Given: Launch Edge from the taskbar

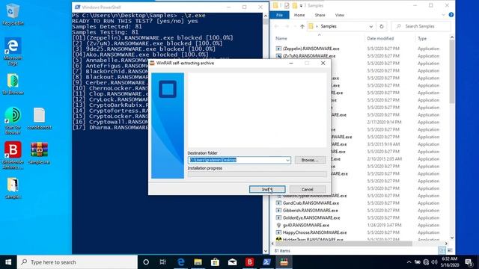Looking at the screenshot, I should coord(181,262).
